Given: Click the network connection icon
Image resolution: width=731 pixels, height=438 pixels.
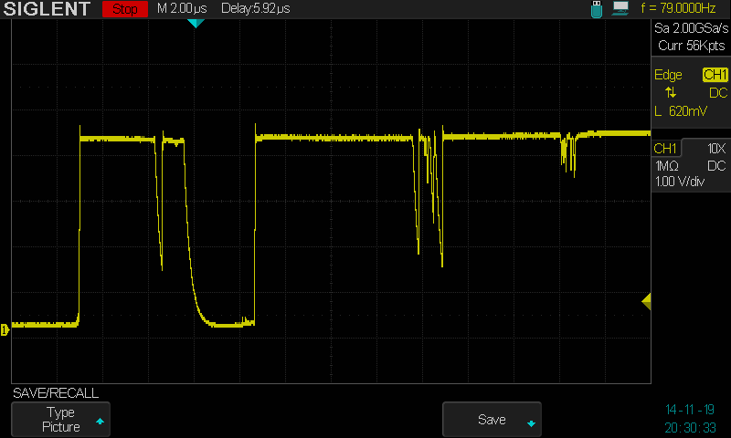Looking at the screenshot, I should pos(621,9).
